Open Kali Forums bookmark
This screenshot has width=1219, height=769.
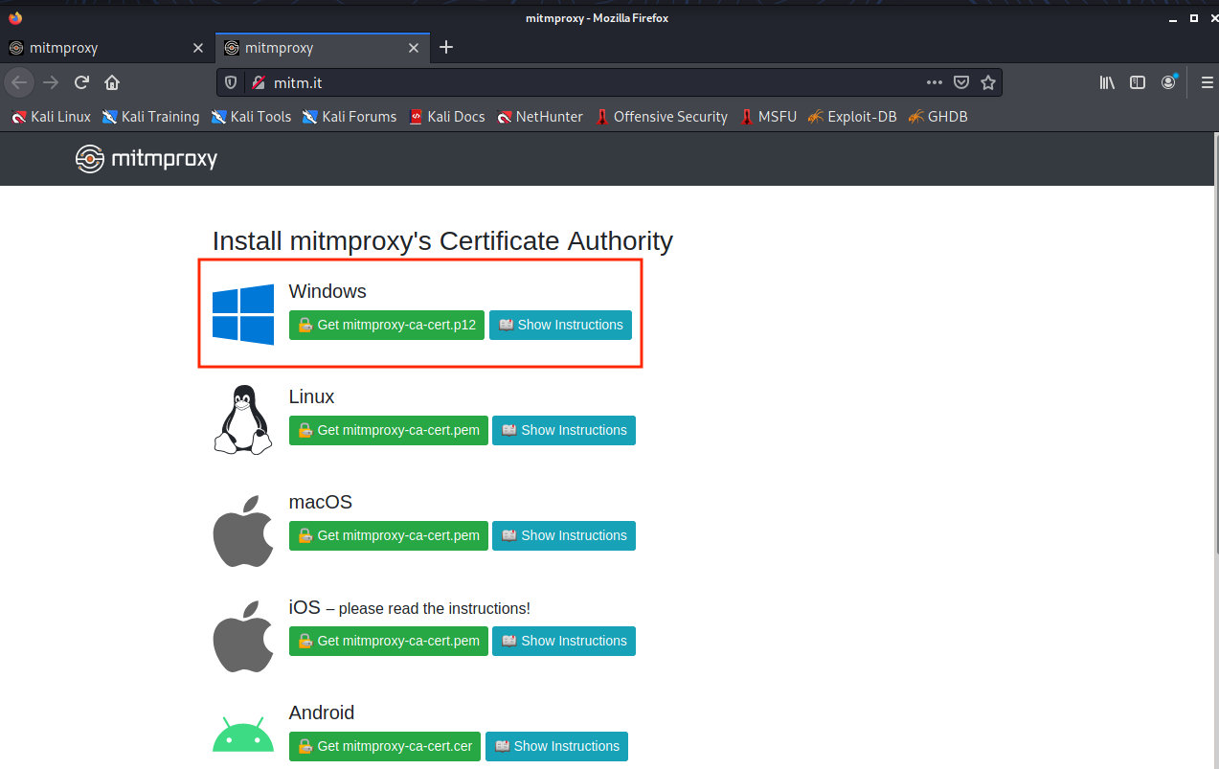(x=350, y=117)
